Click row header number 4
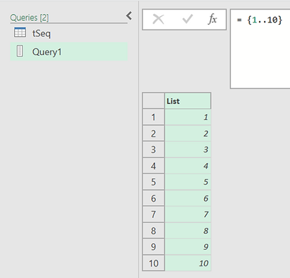This screenshot has height=278, width=290. pos(153,166)
